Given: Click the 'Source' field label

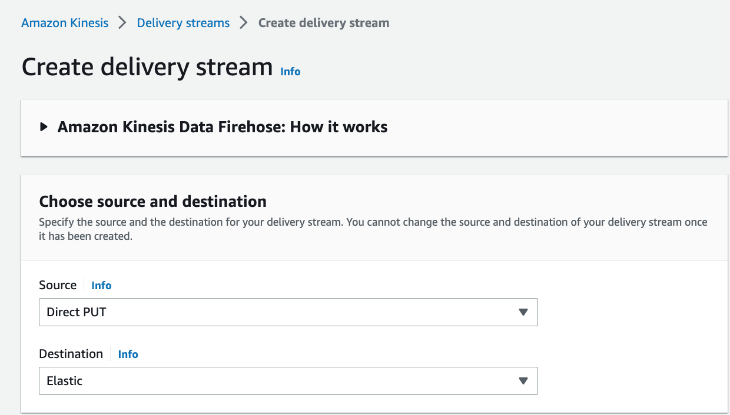Looking at the screenshot, I should [58, 285].
